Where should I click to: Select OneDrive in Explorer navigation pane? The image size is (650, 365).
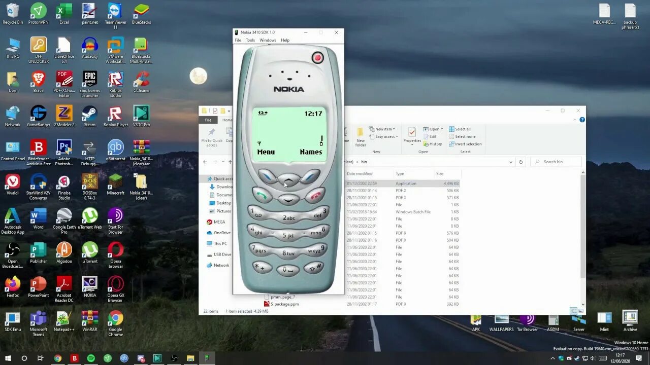click(218, 233)
